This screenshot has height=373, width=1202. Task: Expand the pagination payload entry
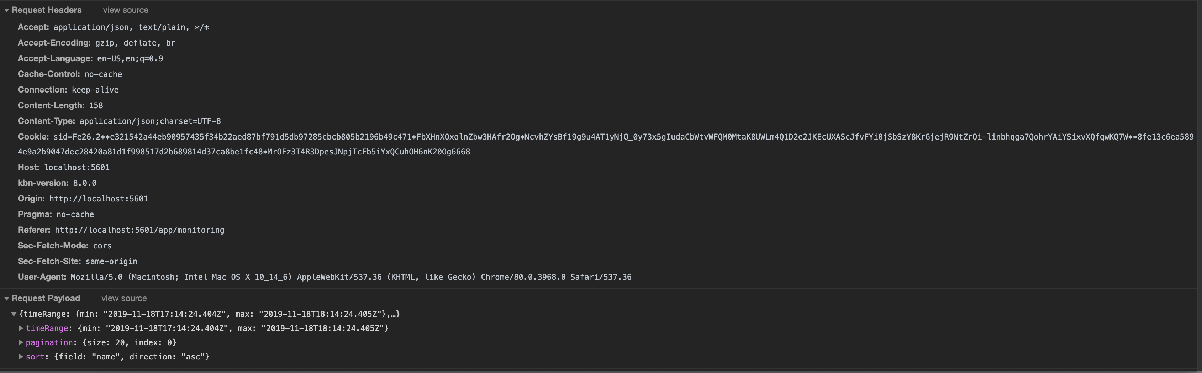[21, 343]
